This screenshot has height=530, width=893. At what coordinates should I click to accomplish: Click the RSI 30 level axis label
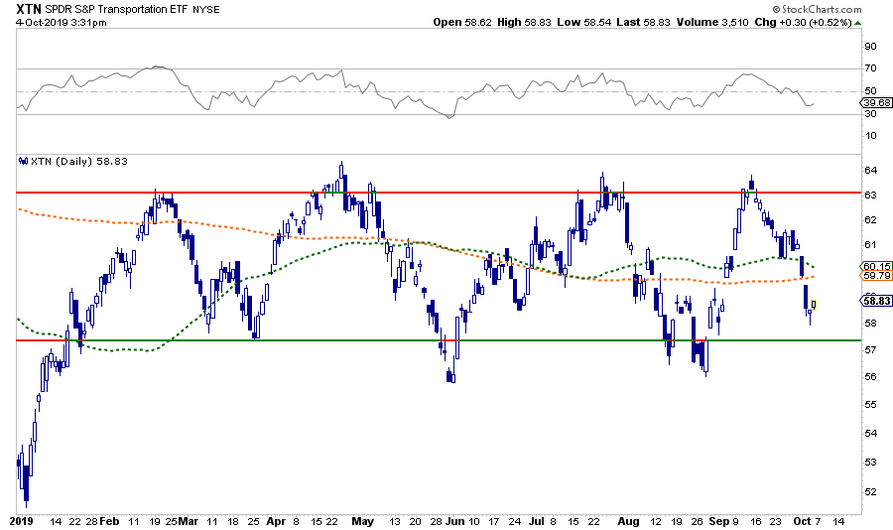[870, 113]
